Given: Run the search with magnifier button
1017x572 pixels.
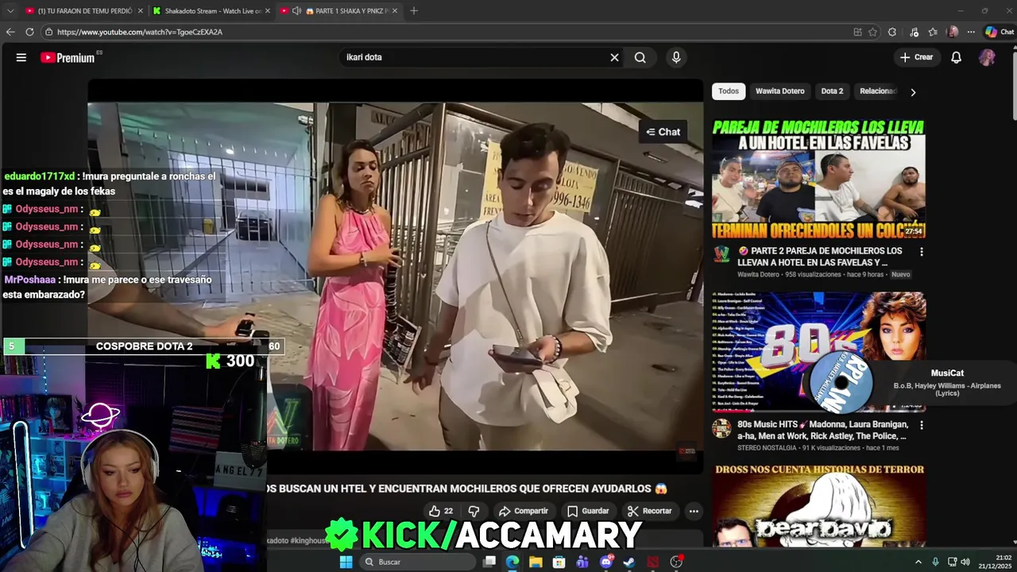Looking at the screenshot, I should [x=640, y=57].
